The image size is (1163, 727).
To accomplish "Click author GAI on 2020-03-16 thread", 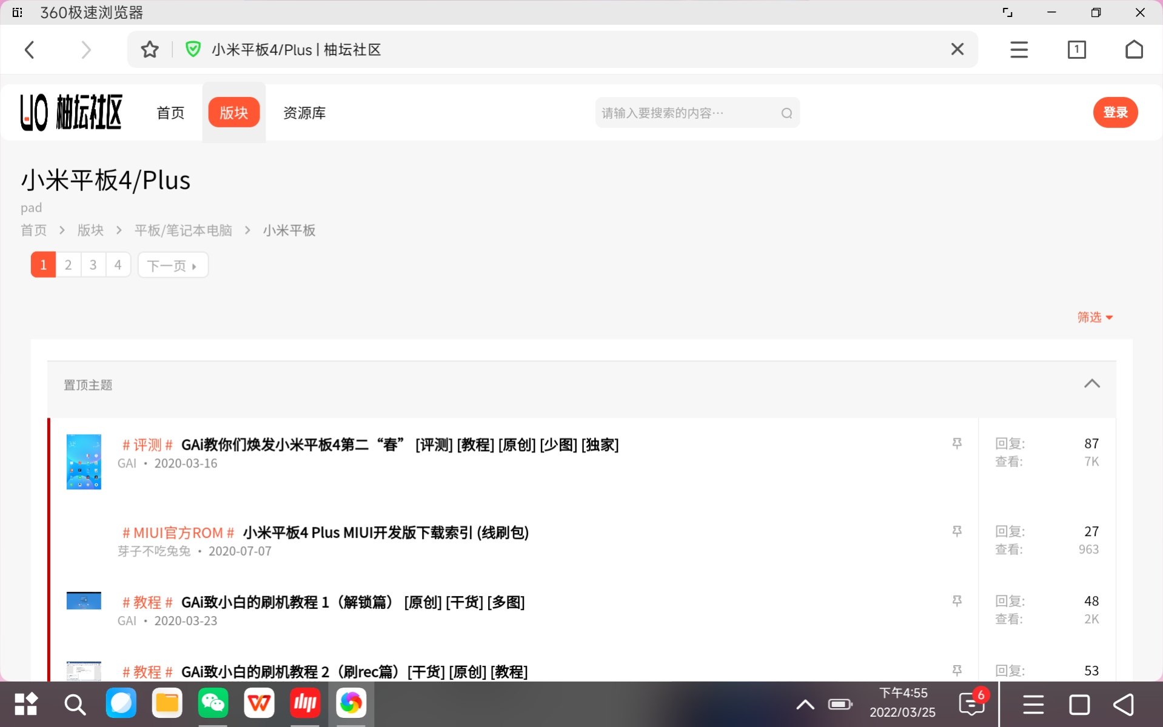I will click(127, 463).
